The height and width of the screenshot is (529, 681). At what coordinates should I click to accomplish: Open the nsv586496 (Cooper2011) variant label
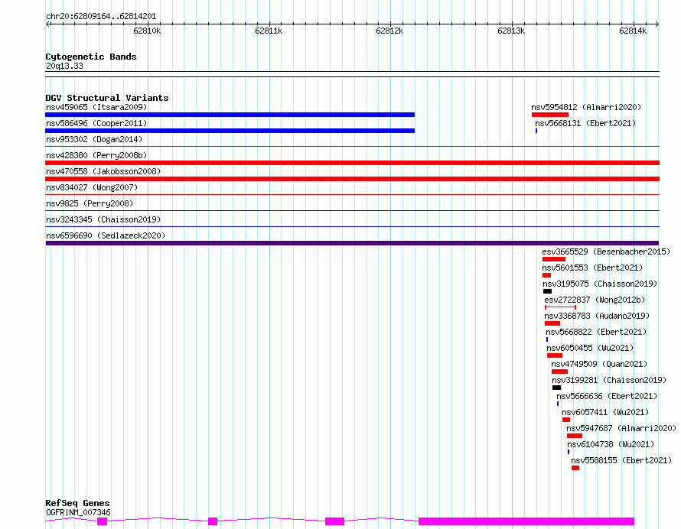[x=96, y=123]
